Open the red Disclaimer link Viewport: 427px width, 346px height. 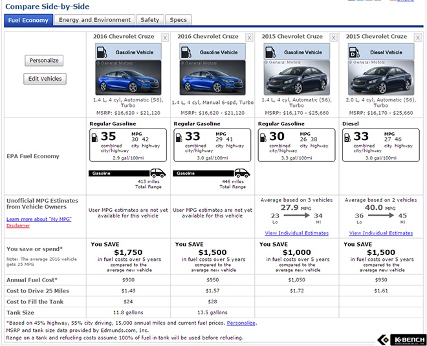click(18, 225)
